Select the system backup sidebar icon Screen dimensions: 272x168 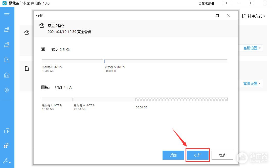[7, 45]
